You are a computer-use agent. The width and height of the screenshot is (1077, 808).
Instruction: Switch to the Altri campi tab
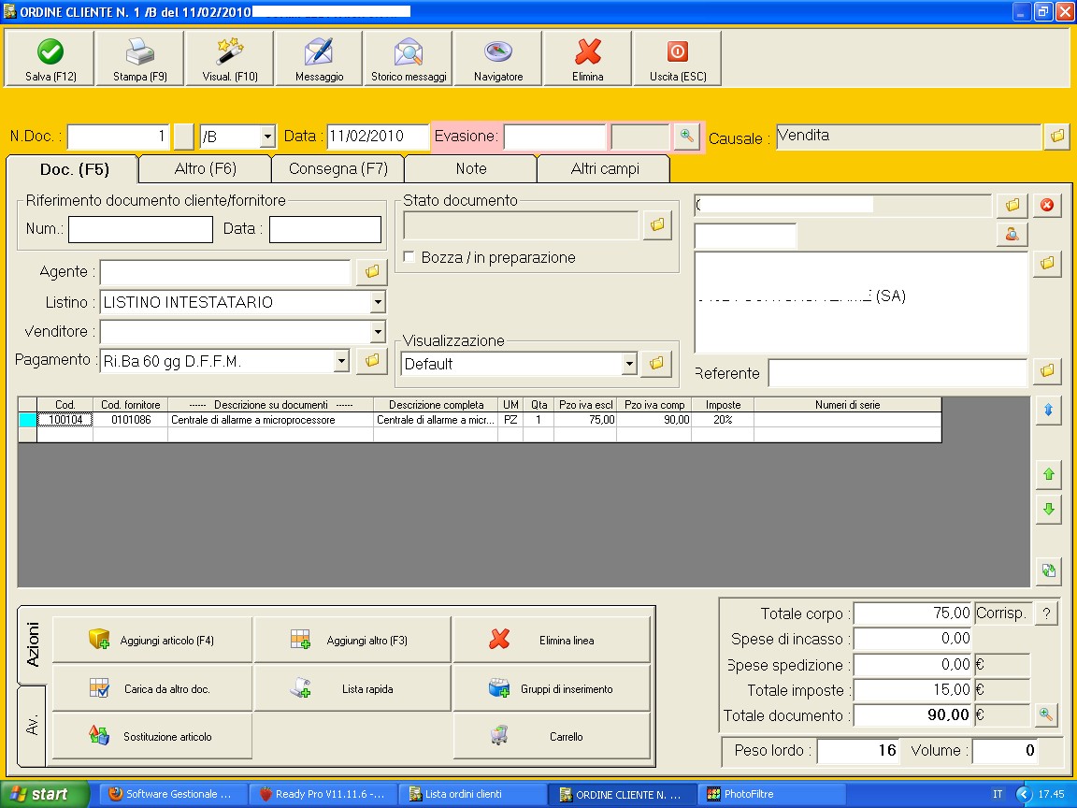605,168
